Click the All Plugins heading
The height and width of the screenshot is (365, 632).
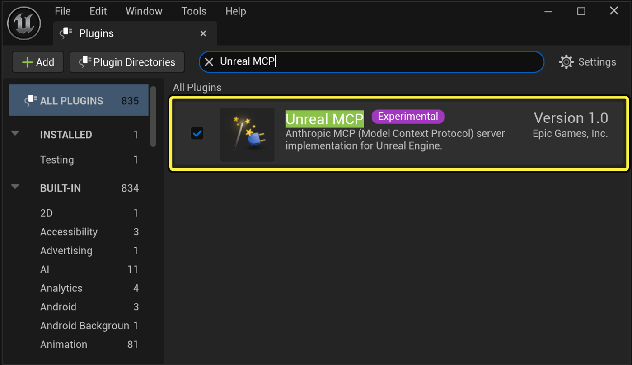[x=197, y=88]
